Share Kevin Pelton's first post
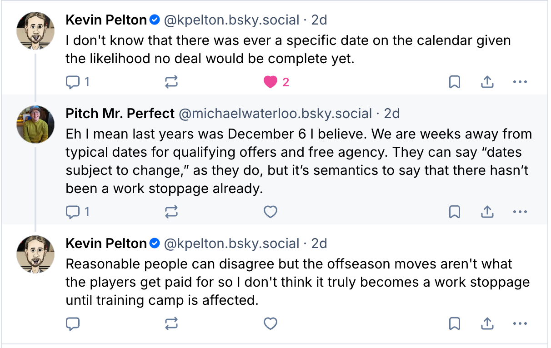Screen dimensions: 551x348 pyautogui.click(x=487, y=82)
